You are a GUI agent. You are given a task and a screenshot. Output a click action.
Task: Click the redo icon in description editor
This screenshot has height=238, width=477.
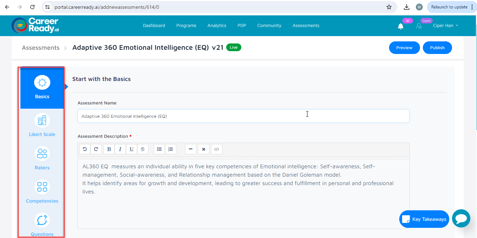96,149
